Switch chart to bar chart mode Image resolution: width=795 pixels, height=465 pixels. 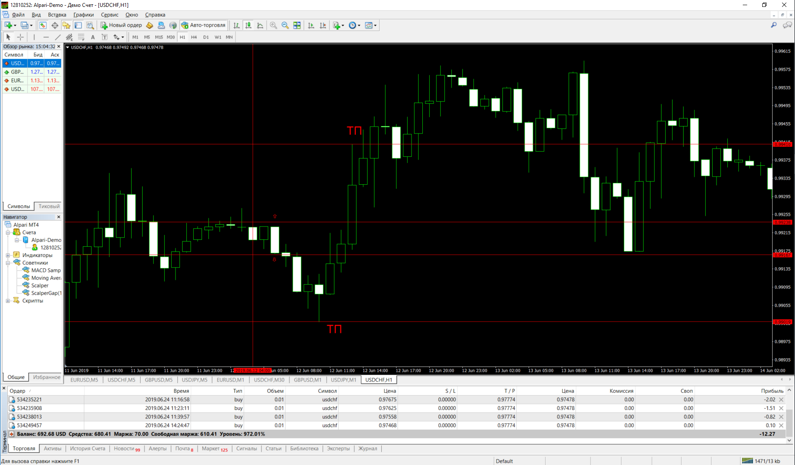click(x=236, y=25)
